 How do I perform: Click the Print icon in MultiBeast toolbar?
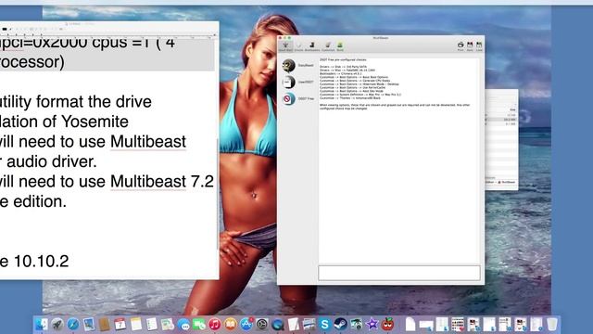(461, 46)
